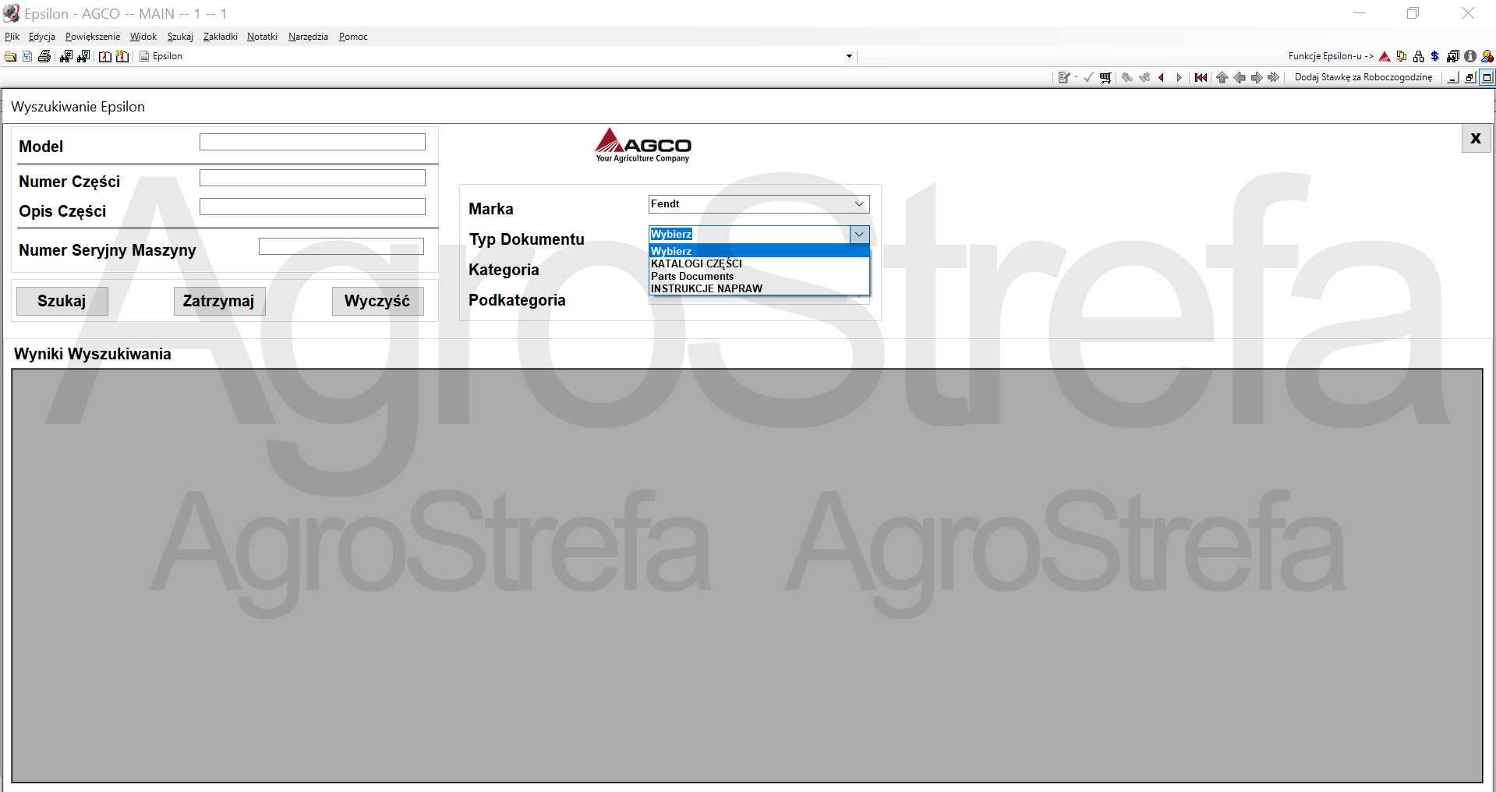Image resolution: width=1496 pixels, height=792 pixels.
Task: Click the open book bookmark icon
Action: click(x=104, y=56)
